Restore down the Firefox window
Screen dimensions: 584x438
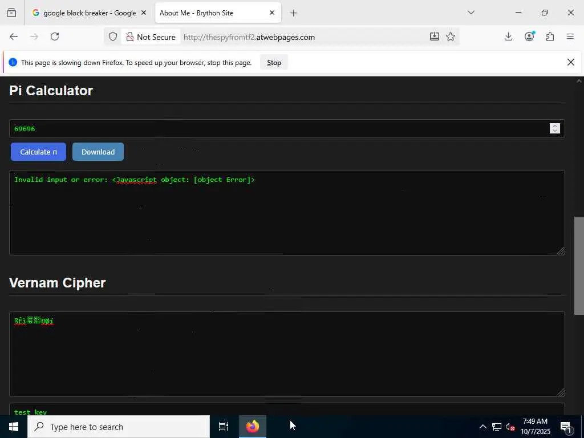(x=545, y=13)
